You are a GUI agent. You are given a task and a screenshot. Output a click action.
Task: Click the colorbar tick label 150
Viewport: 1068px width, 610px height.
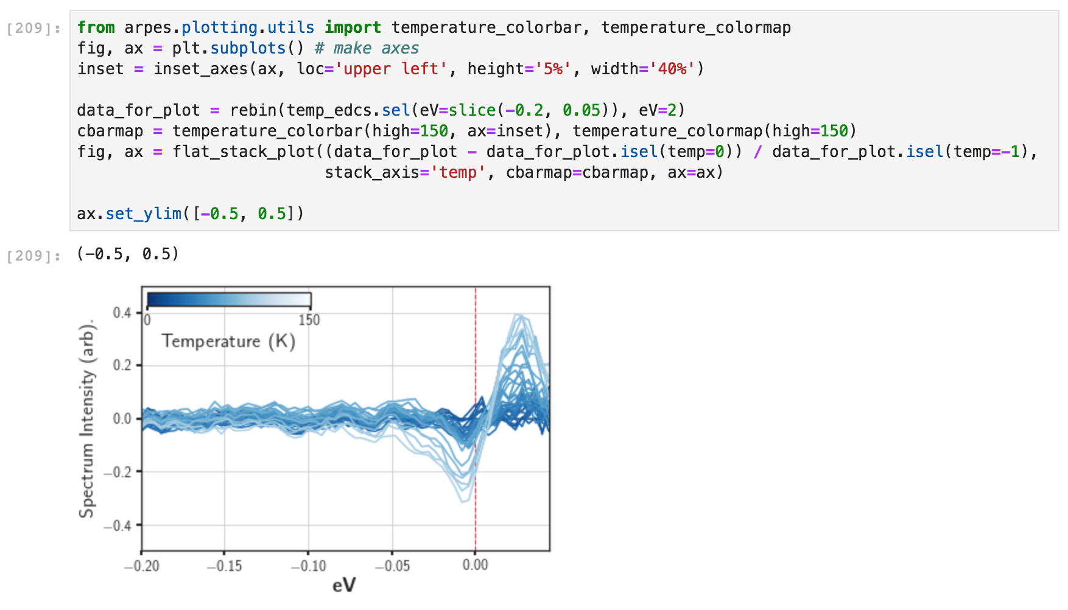coord(309,320)
